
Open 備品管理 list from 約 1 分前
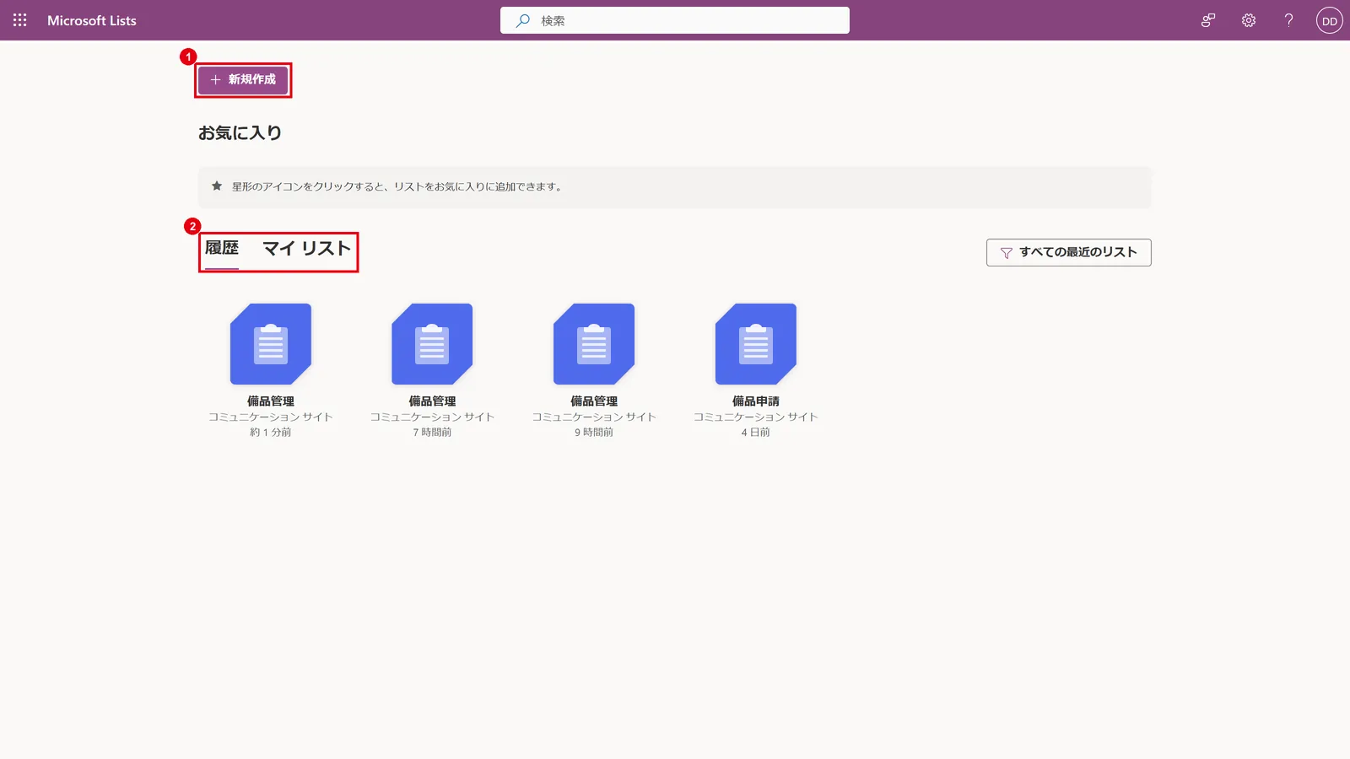[x=271, y=344]
